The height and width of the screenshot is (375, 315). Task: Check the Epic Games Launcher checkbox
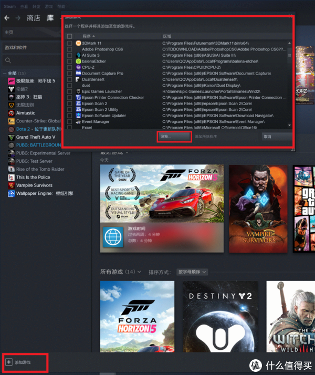pos(69,91)
